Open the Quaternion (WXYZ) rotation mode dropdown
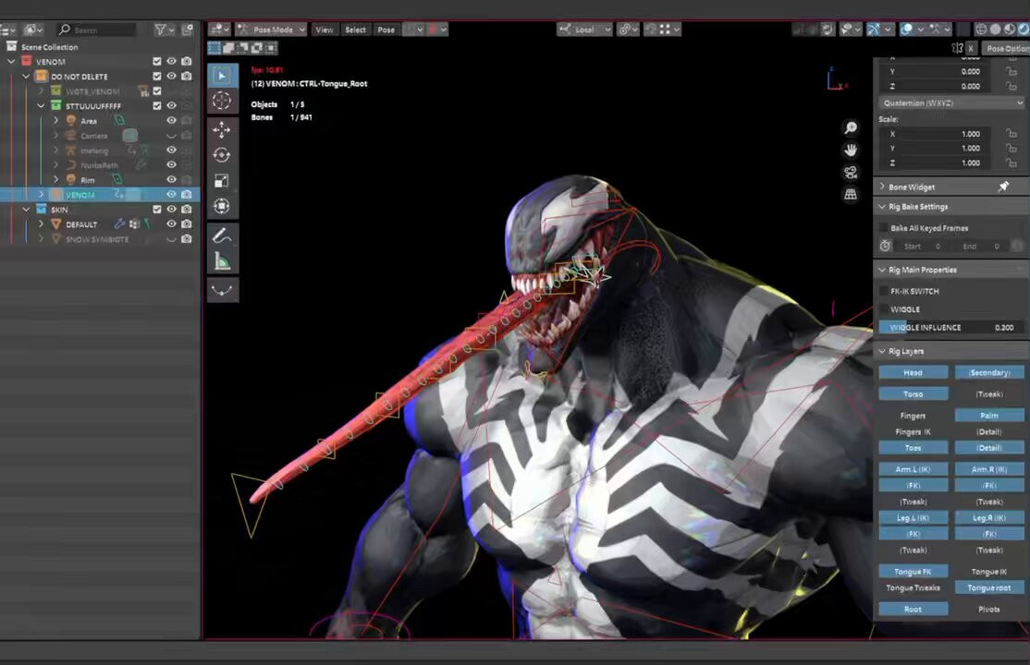Image resolution: width=1030 pixels, height=665 pixels. (951, 103)
